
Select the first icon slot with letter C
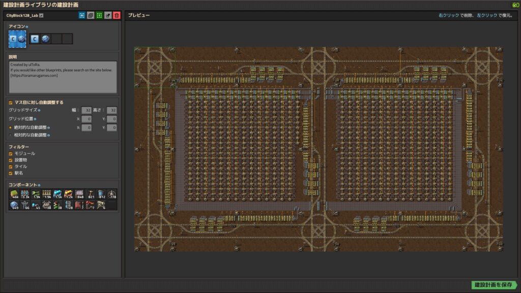tap(35, 39)
